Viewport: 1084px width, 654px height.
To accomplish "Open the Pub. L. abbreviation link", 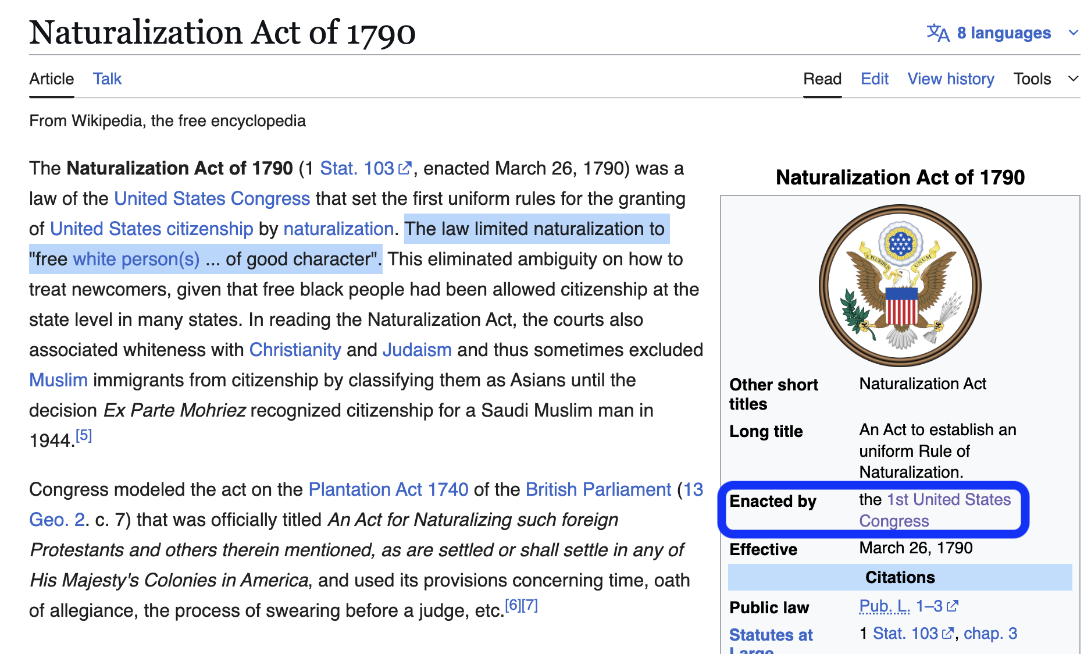I will tap(885, 606).
